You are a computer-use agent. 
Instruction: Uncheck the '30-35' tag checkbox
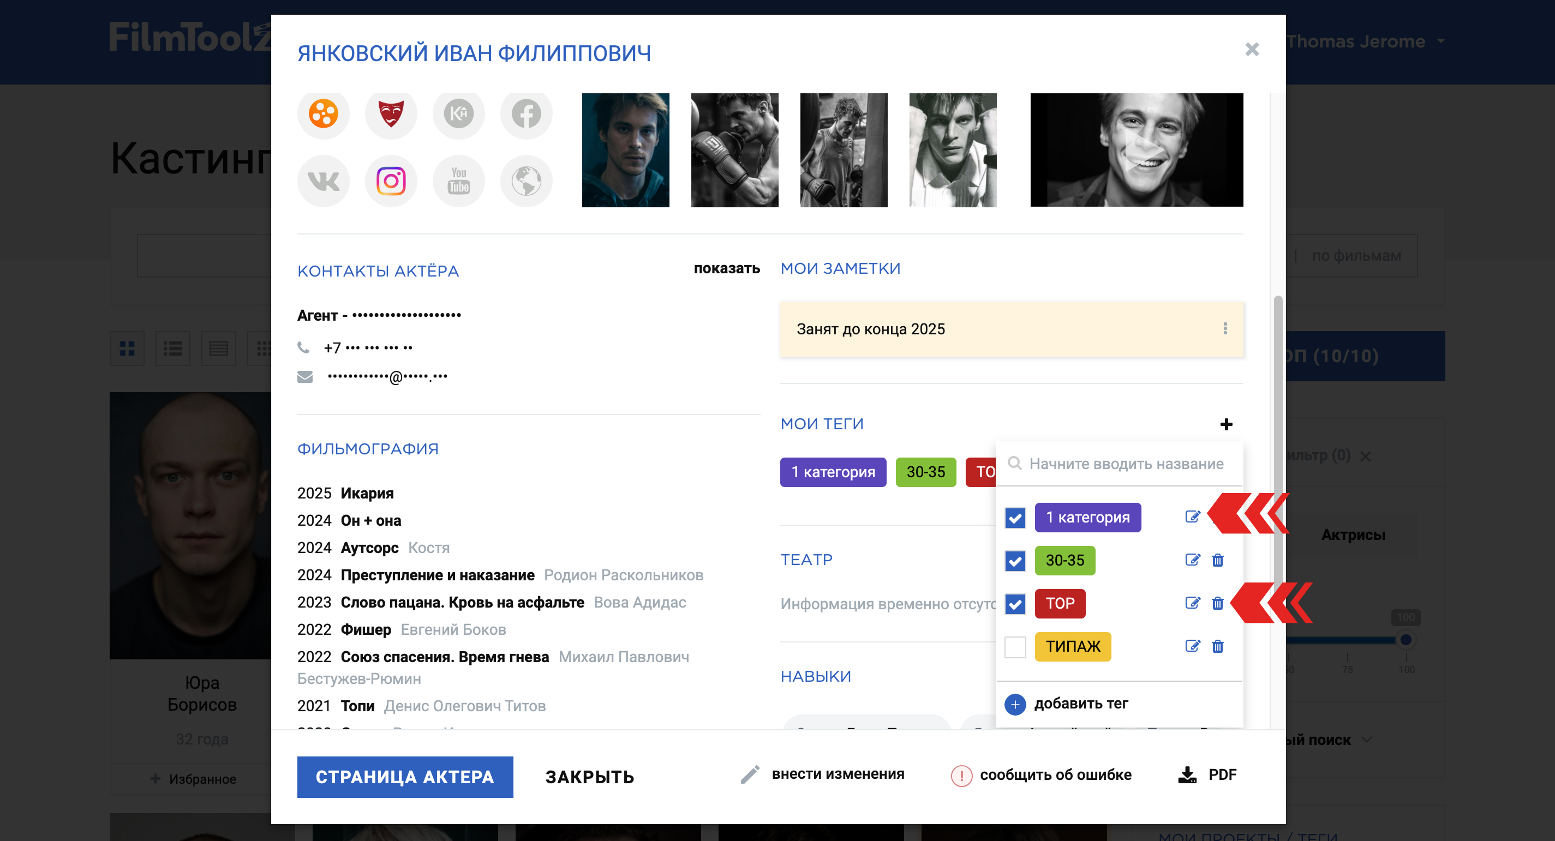coord(1015,561)
